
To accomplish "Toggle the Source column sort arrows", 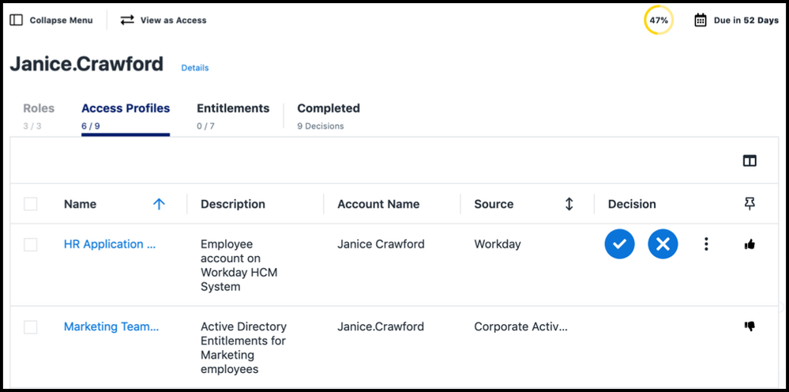I will [x=569, y=204].
